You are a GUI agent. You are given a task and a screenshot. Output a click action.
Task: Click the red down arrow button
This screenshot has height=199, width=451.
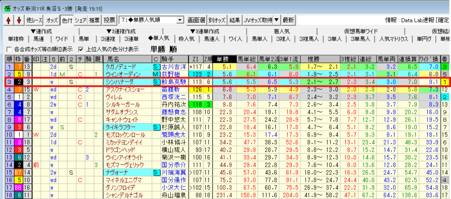tap(18, 20)
